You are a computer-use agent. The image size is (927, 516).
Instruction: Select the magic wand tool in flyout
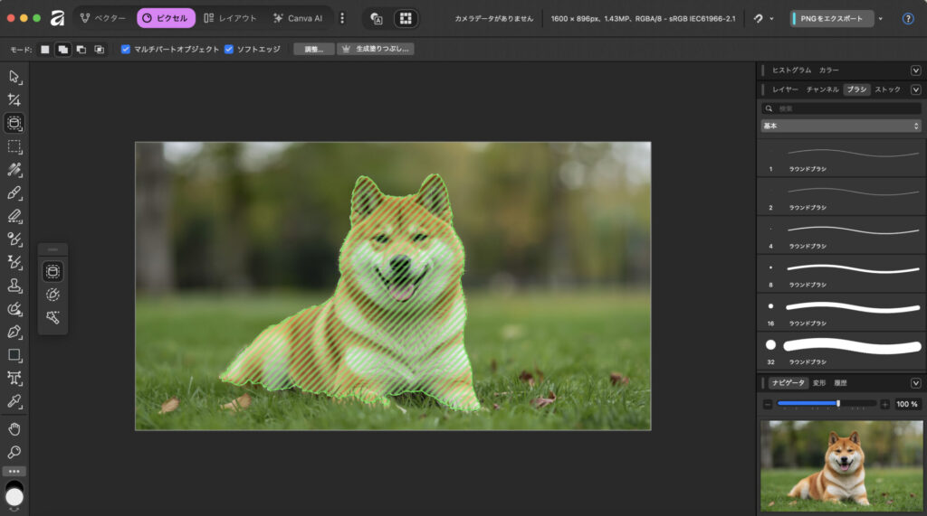click(x=53, y=317)
